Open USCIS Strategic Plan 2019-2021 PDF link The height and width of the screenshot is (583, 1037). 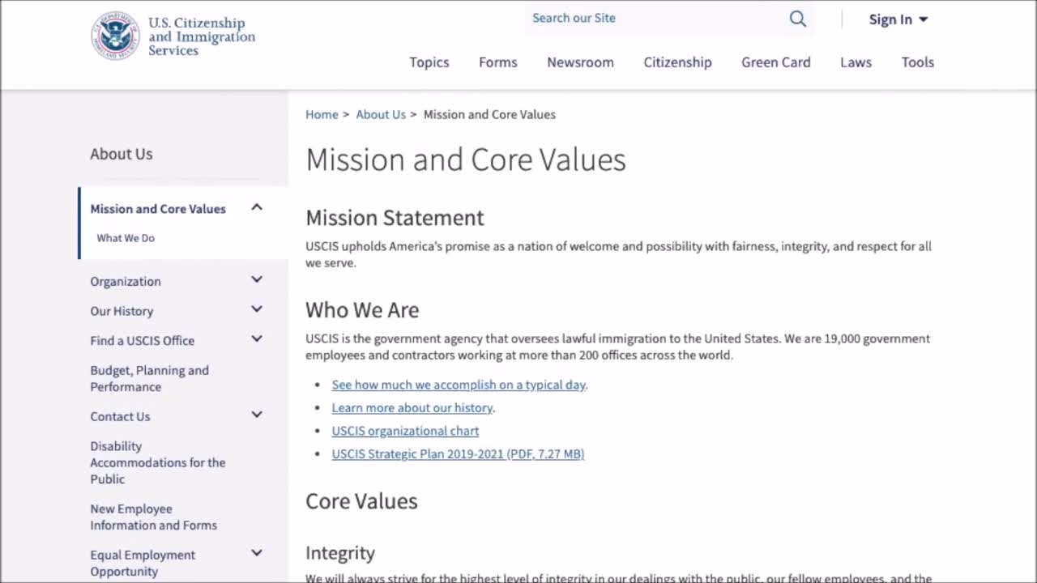pos(458,454)
